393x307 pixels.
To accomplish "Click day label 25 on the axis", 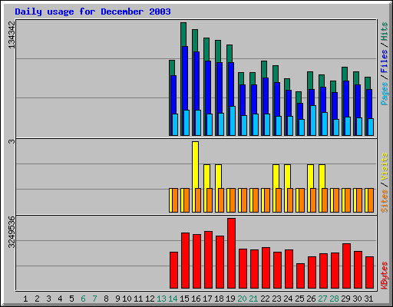I will [299, 299].
